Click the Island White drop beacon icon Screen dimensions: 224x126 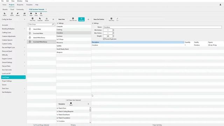(30, 29)
